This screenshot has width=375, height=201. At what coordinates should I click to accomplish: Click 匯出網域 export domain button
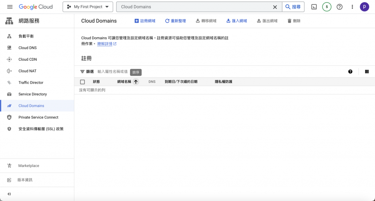267,21
